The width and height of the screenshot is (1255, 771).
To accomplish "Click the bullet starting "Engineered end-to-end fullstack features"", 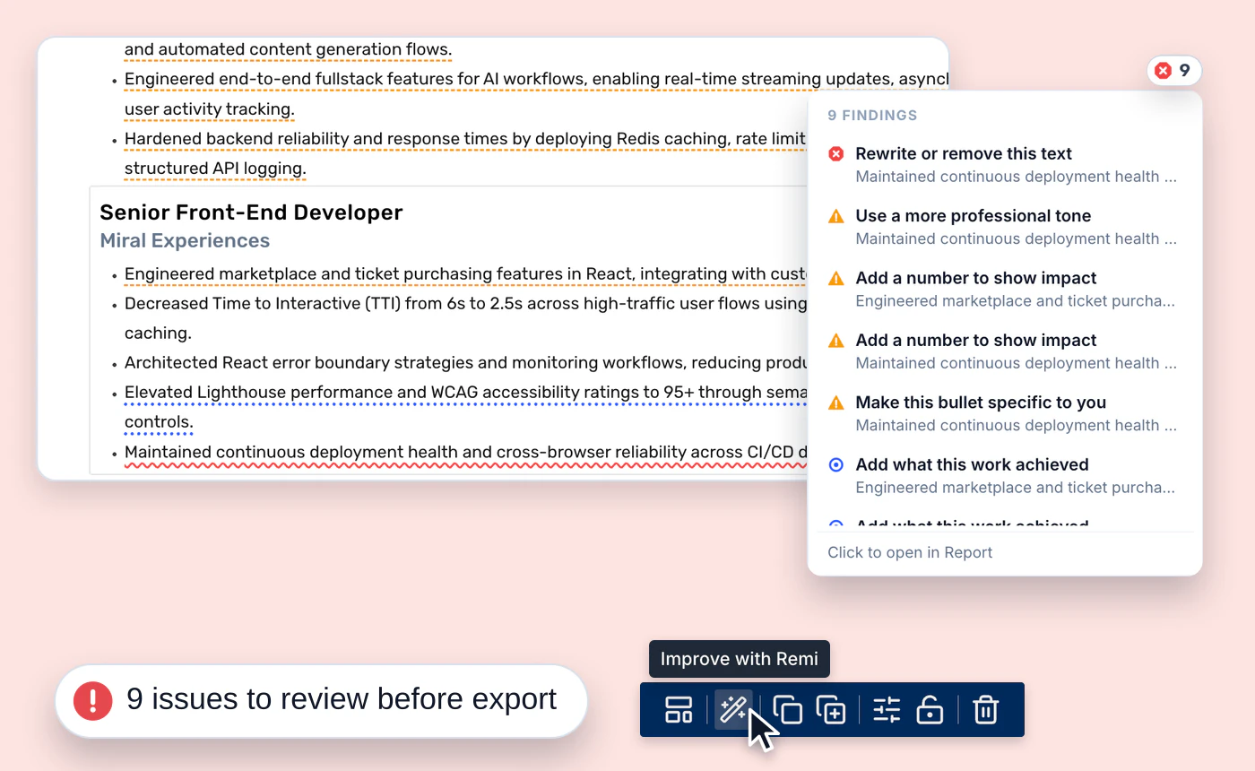I will pos(536,94).
